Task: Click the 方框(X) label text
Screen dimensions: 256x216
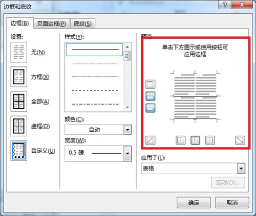Action: tap(40, 77)
